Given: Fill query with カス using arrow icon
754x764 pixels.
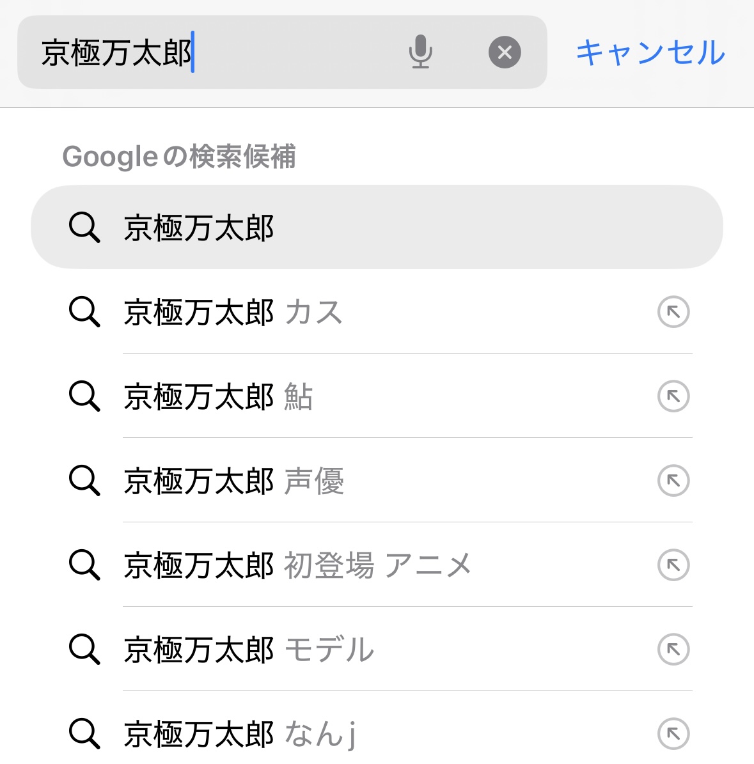Looking at the screenshot, I should tap(673, 312).
